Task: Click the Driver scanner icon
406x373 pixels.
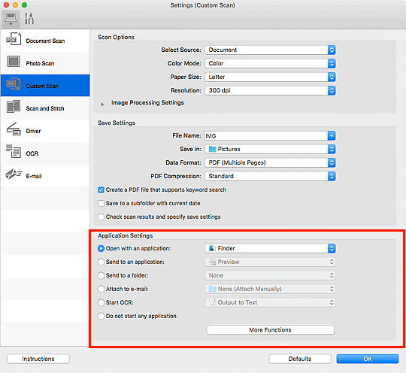Action: tap(14, 129)
